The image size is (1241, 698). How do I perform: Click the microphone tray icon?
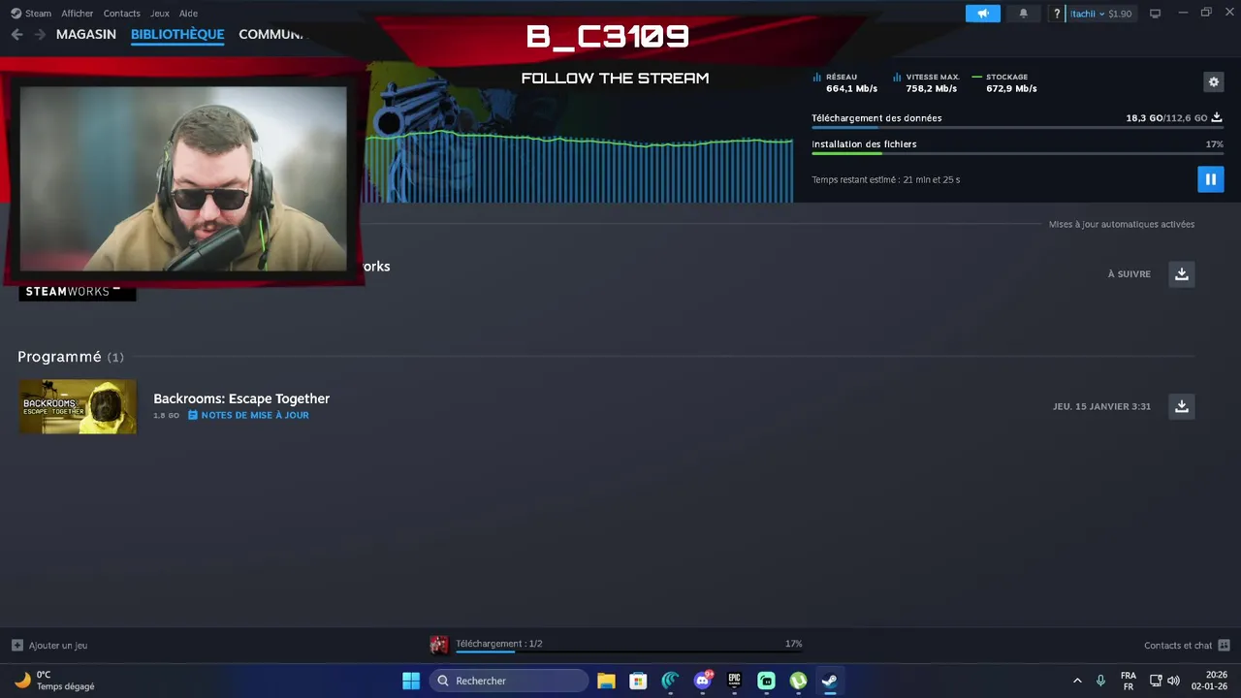point(1100,681)
